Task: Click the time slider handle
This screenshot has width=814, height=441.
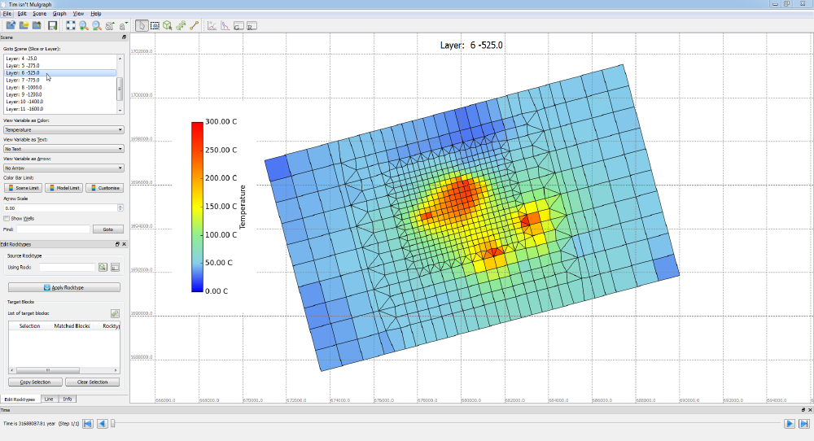Action: tap(113, 423)
